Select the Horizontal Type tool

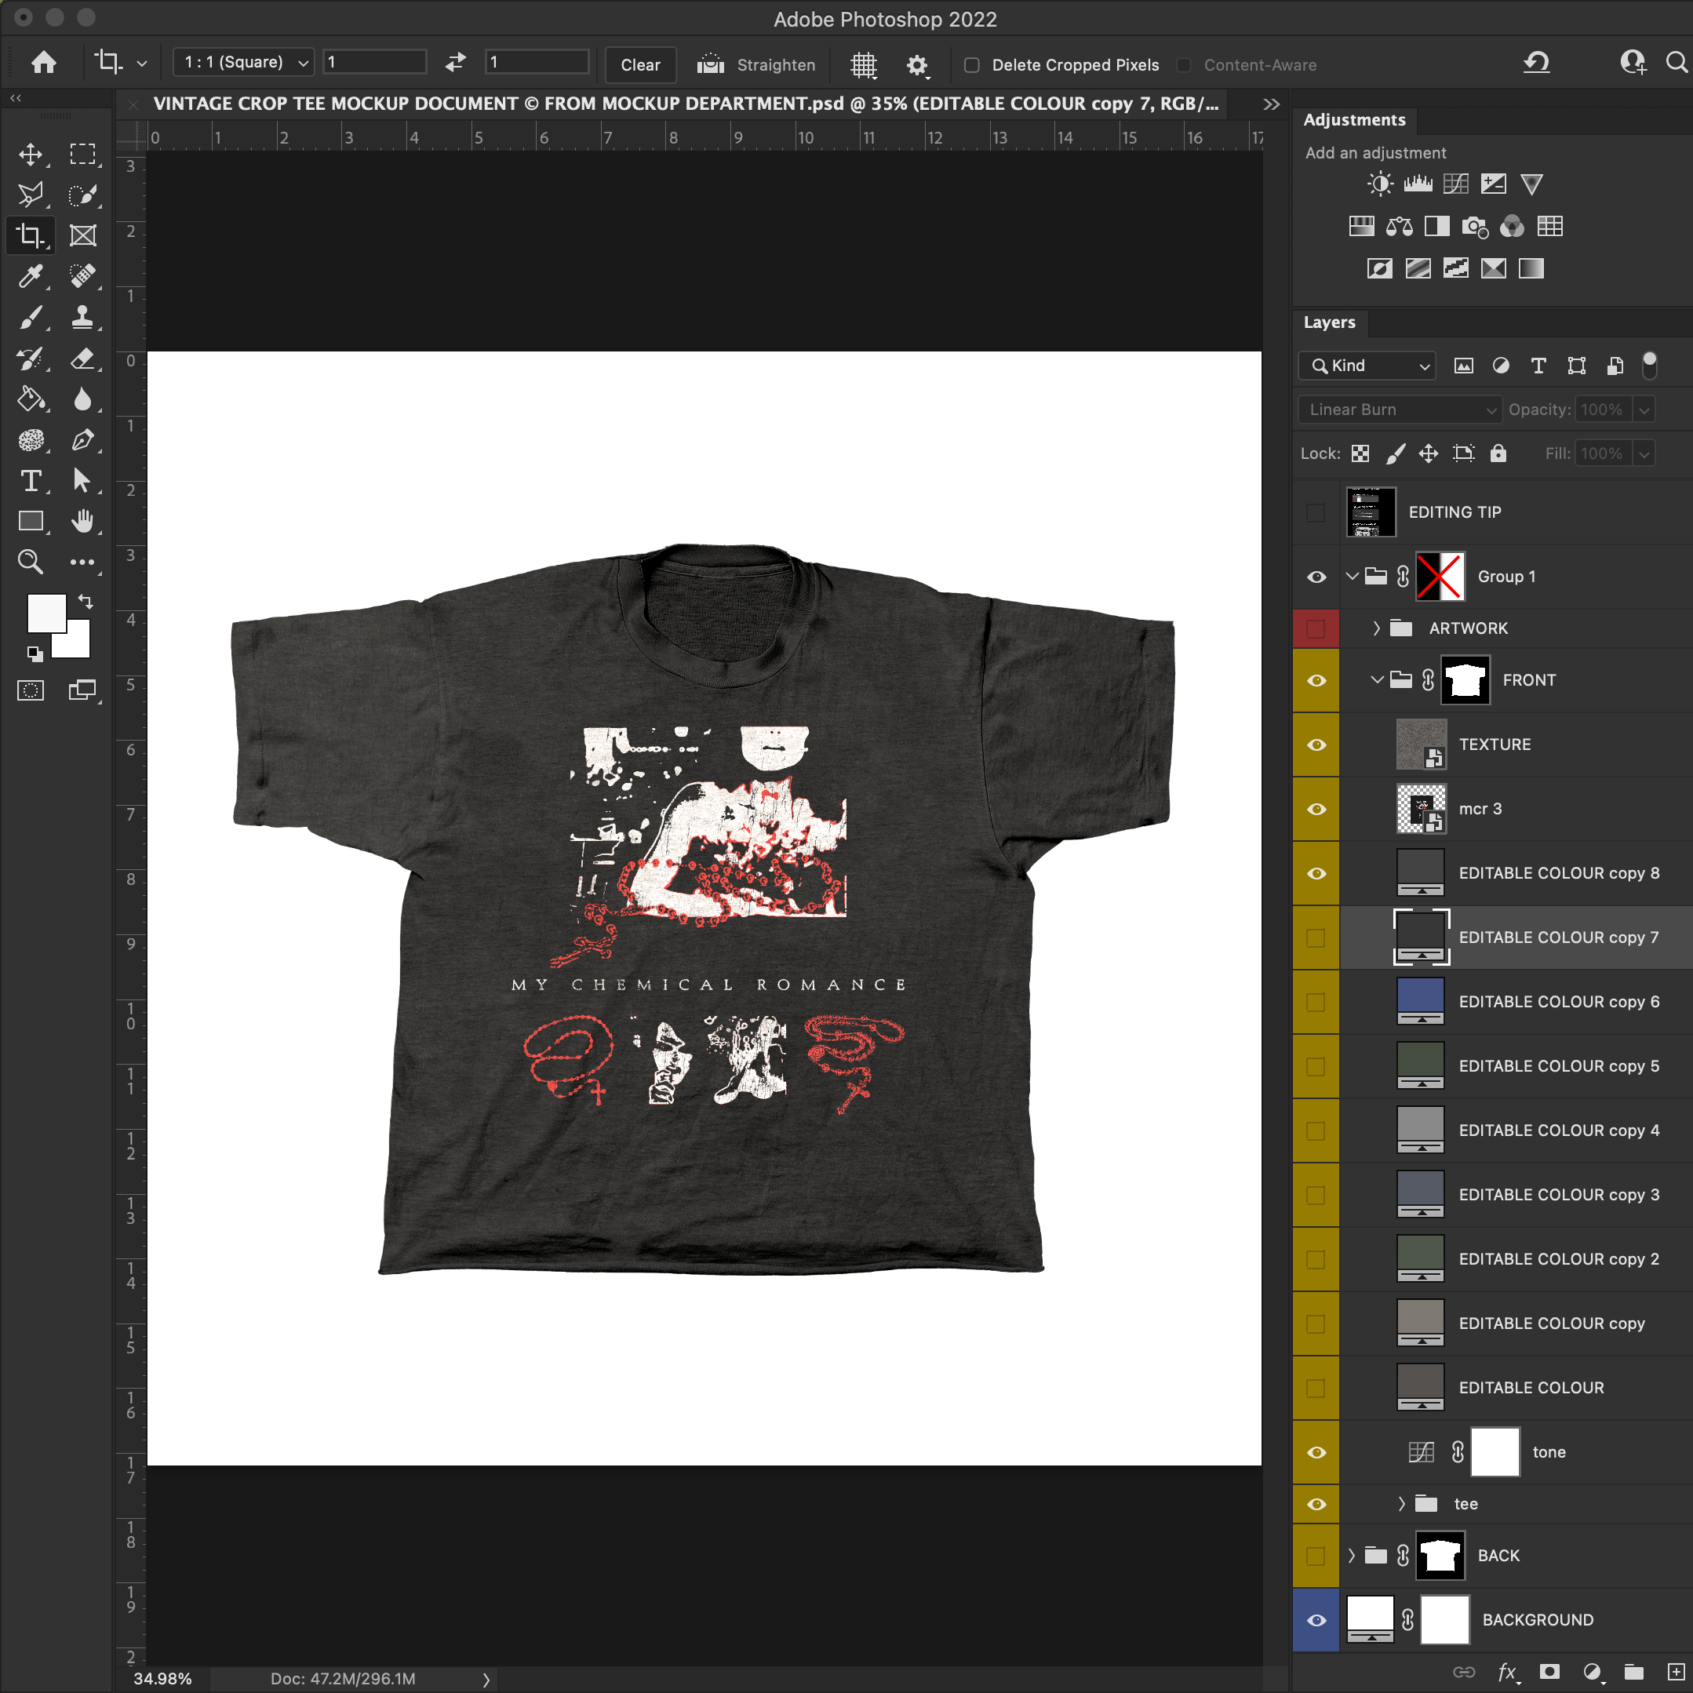point(31,480)
